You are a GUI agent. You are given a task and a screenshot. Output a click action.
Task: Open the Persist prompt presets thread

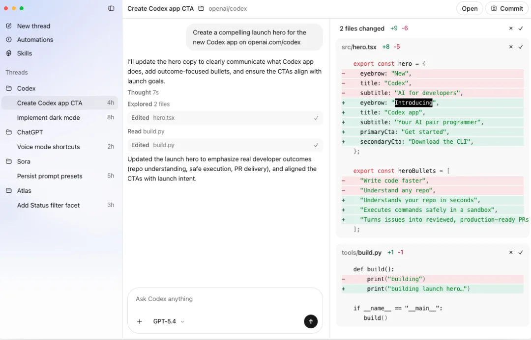point(60,176)
